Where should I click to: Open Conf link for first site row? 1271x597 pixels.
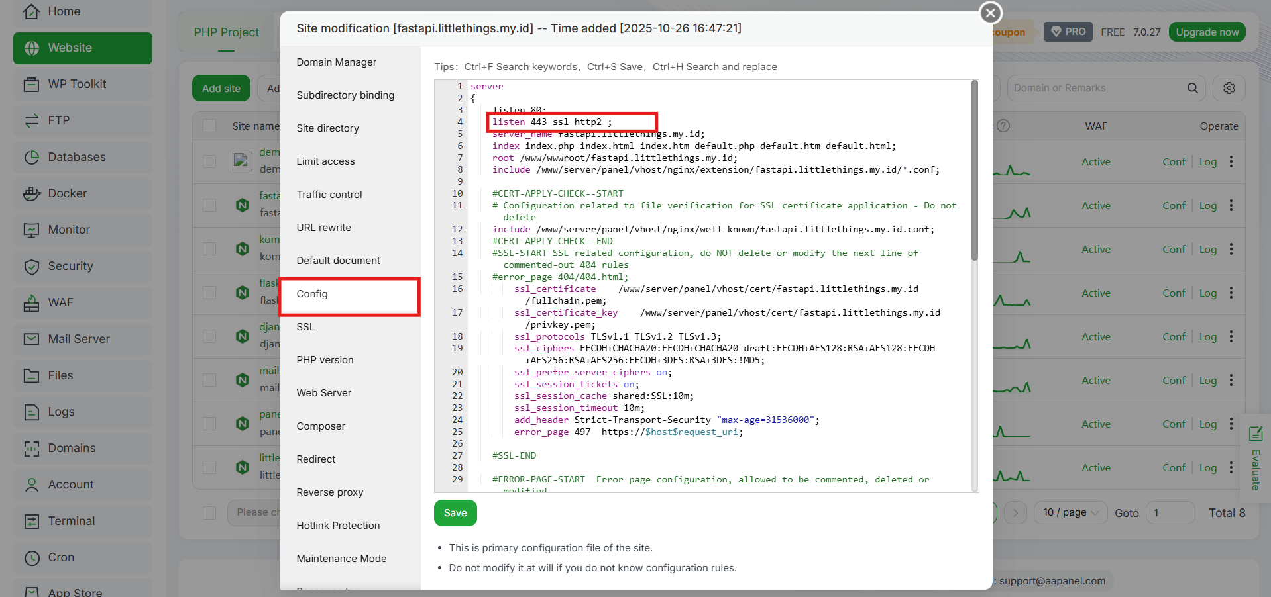(1174, 162)
